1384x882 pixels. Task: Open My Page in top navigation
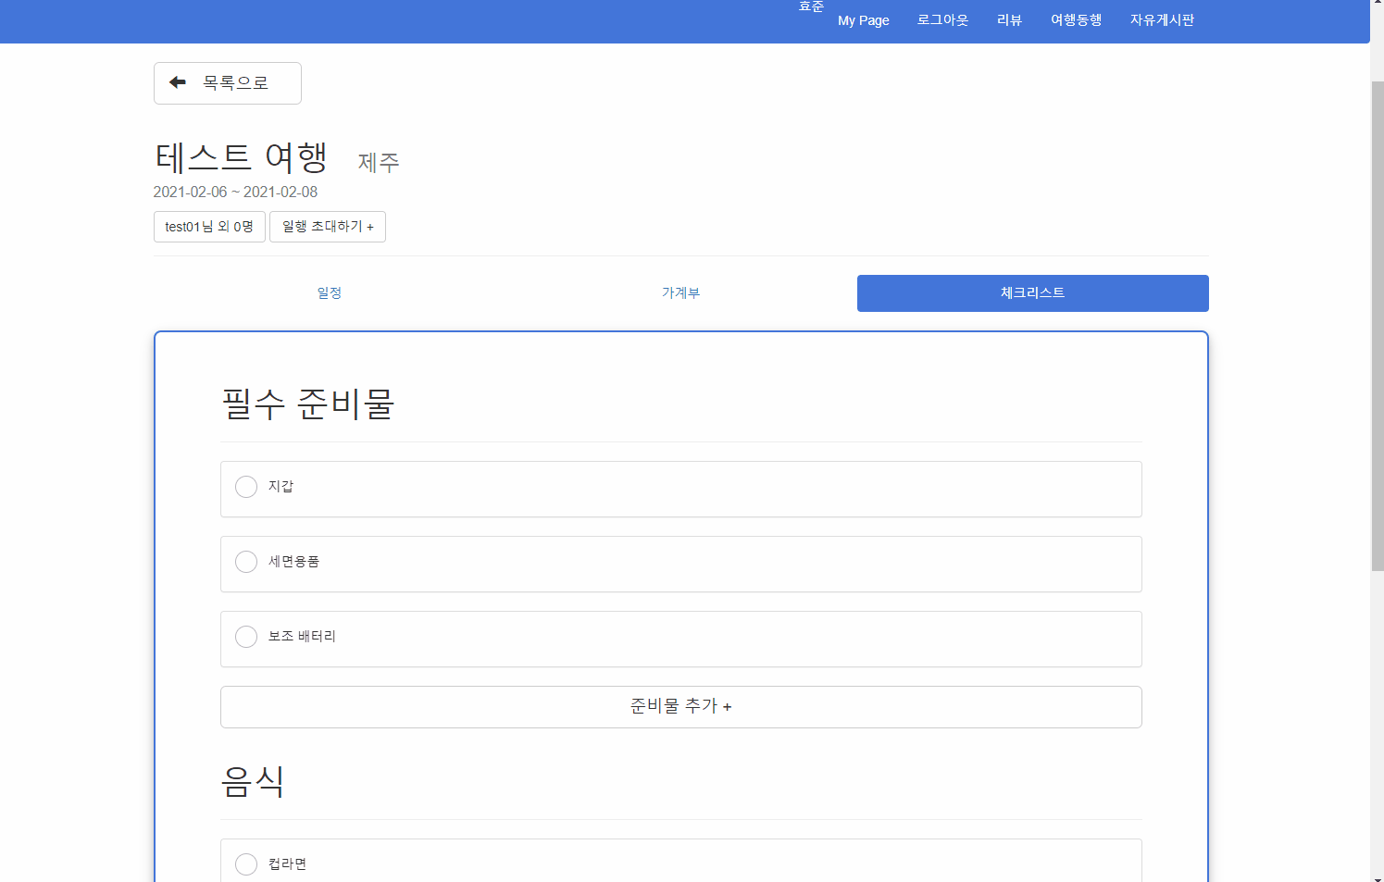pyautogui.click(x=864, y=20)
